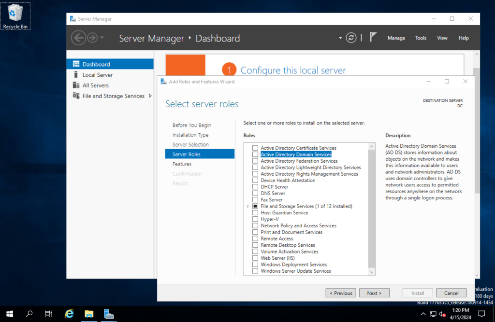Enable the DHCP Server role checkbox
495x322 pixels.
coord(255,187)
